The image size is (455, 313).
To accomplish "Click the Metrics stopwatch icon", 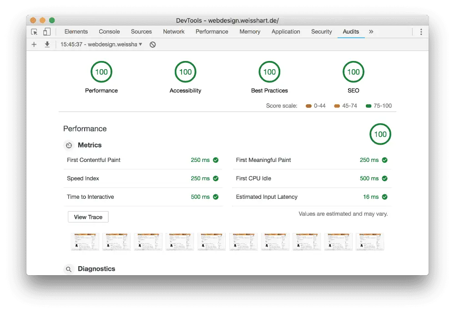I will [x=69, y=145].
